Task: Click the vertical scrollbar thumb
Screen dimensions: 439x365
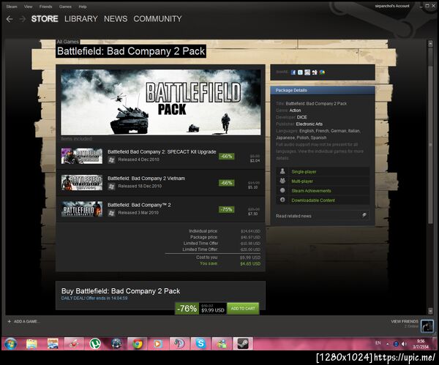Action: [x=430, y=145]
